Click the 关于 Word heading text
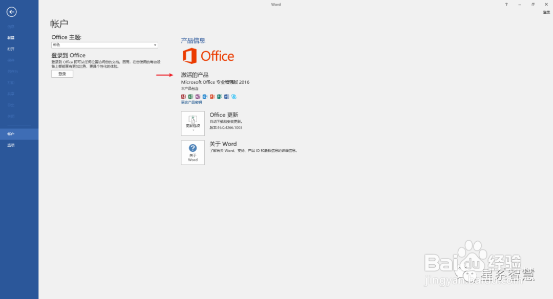 (x=223, y=144)
